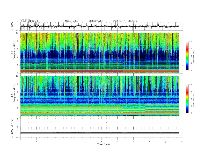Screen dimensions: 205x159
Task: Select the date text "Mar.14, 2014"
Action: click(x=72, y=21)
